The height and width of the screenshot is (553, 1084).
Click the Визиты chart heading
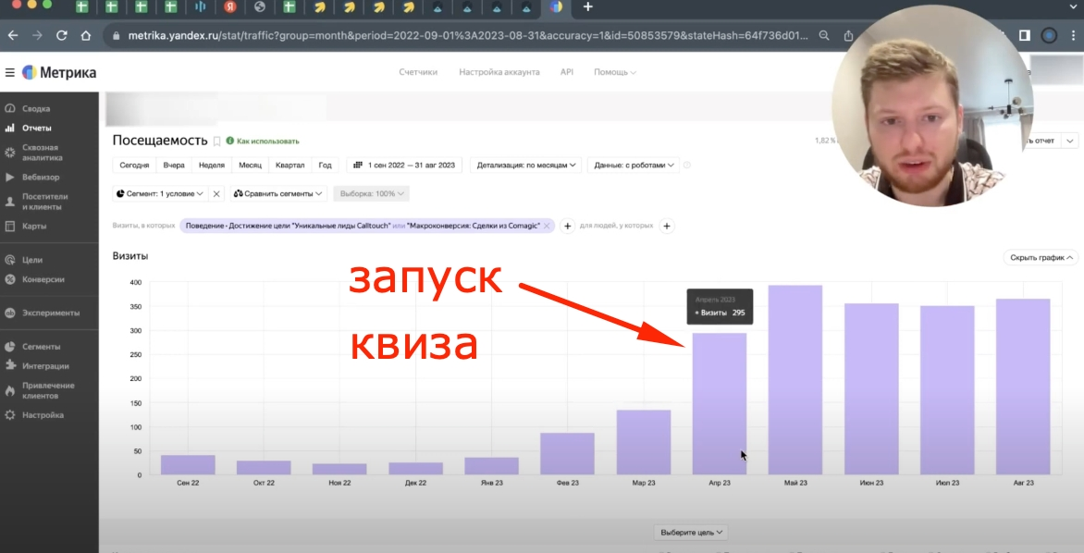[x=130, y=256]
